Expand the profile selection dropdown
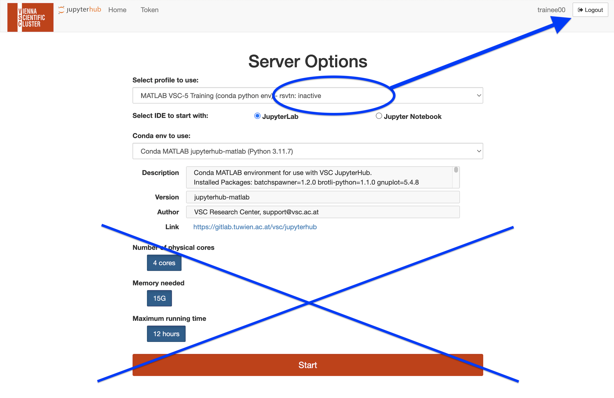The height and width of the screenshot is (398, 614). pyautogui.click(x=308, y=96)
